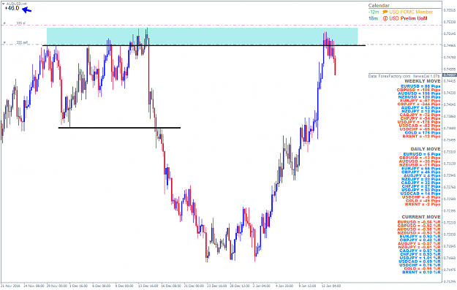Click USDCAD = 0.69 %R current row
Screen dimensions: 457x290
pos(420,262)
